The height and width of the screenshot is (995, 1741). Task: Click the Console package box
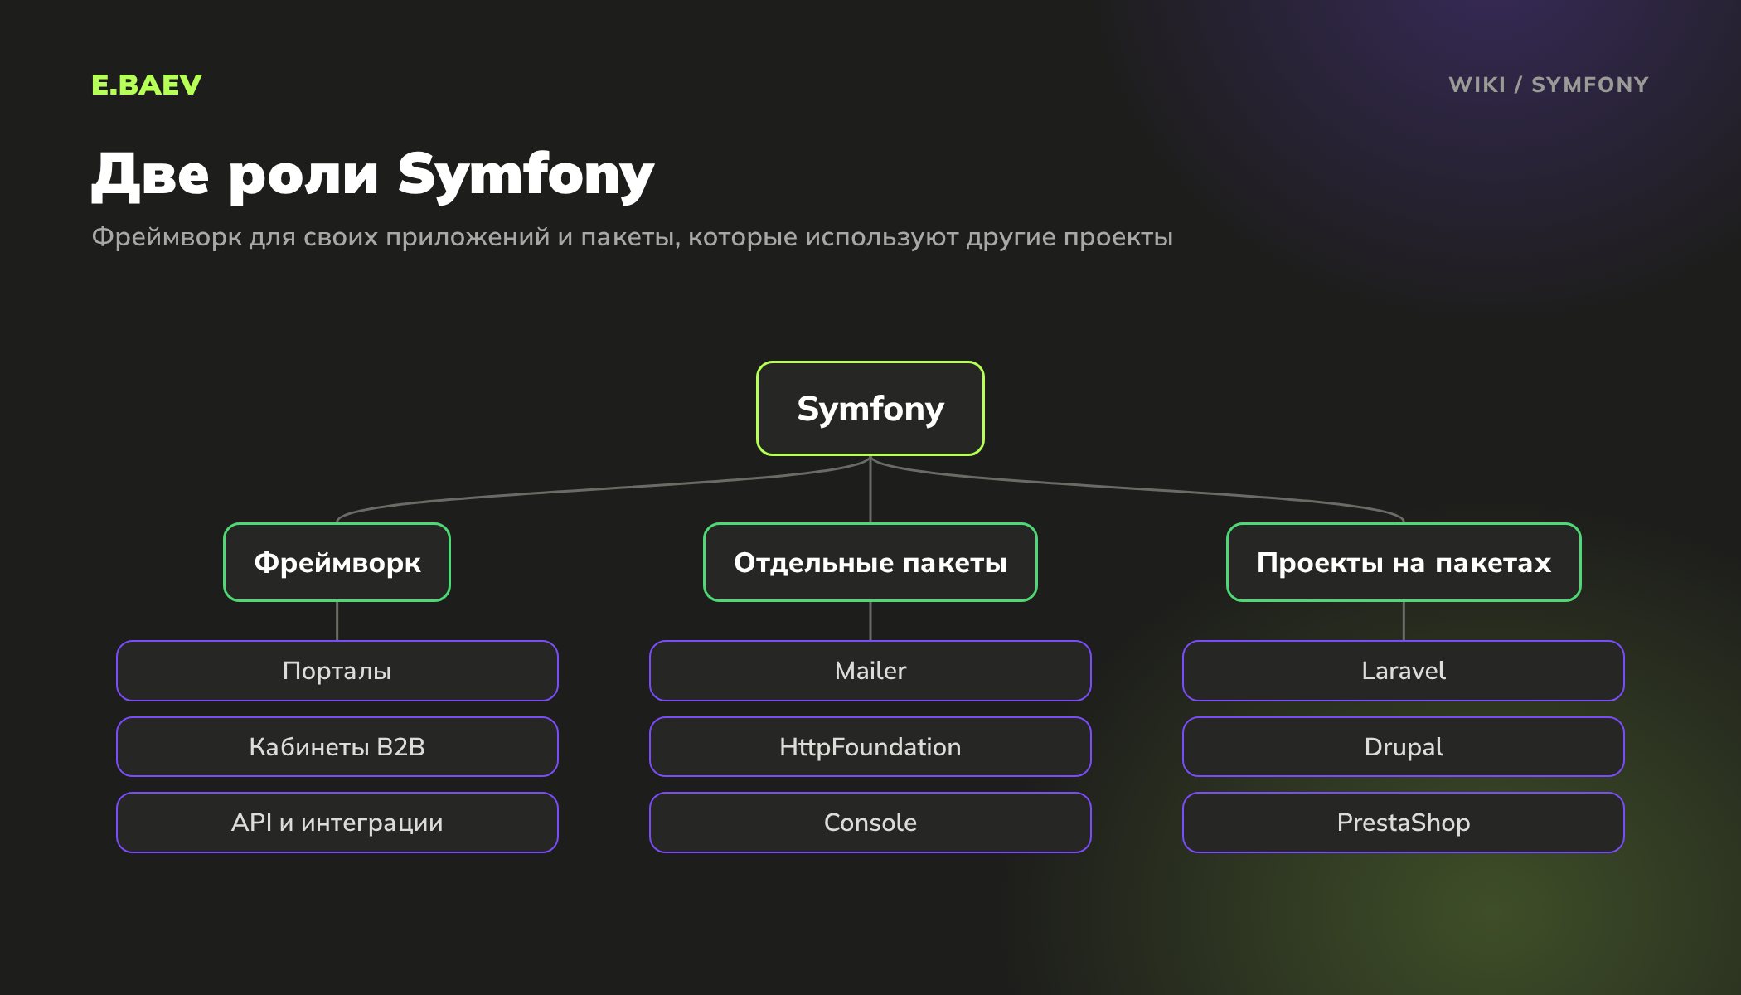pyautogui.click(x=870, y=823)
